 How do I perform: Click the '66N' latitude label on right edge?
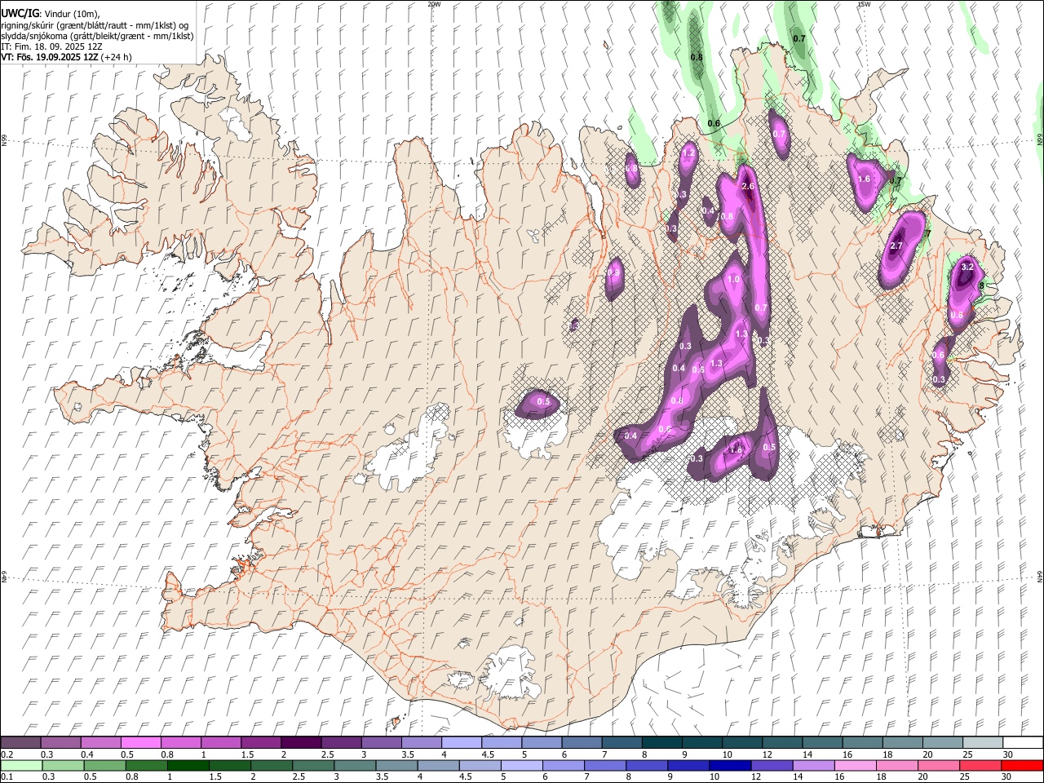click(x=1039, y=139)
